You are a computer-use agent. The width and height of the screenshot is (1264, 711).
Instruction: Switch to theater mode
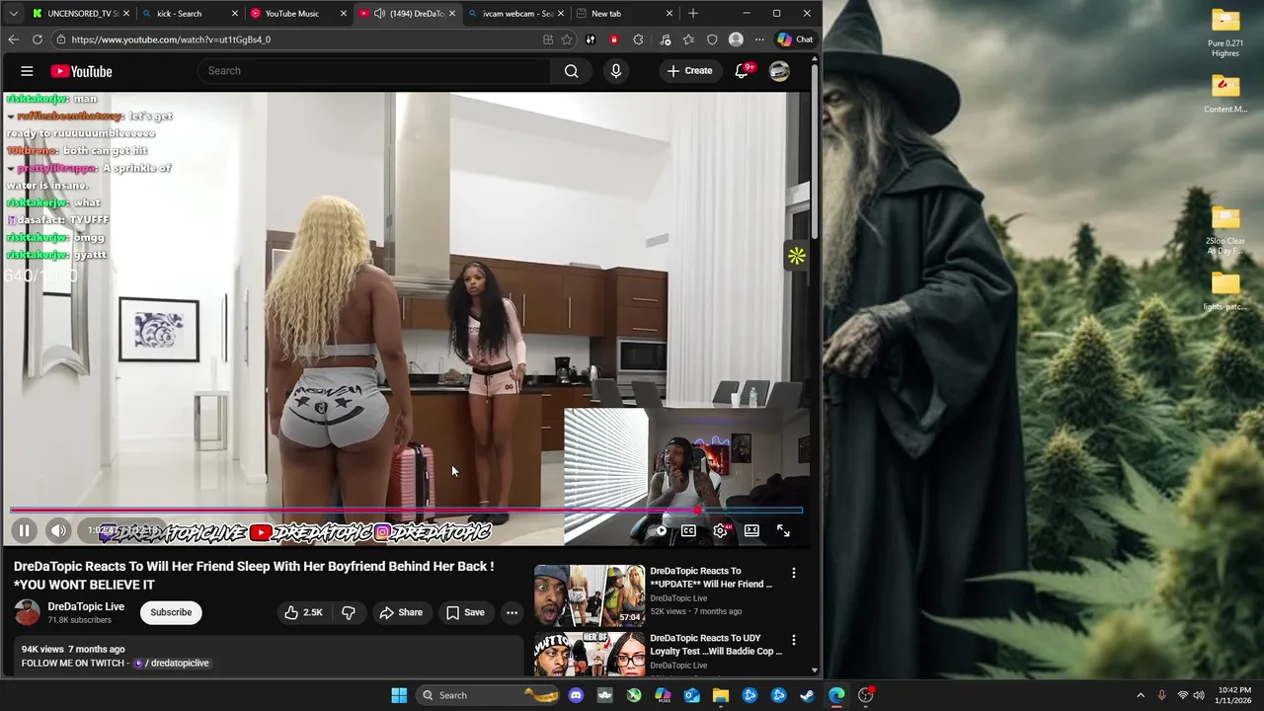[x=751, y=530]
